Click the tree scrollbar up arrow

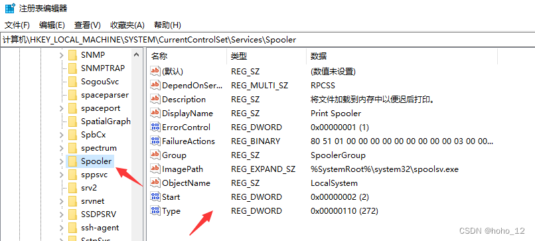[136, 54]
